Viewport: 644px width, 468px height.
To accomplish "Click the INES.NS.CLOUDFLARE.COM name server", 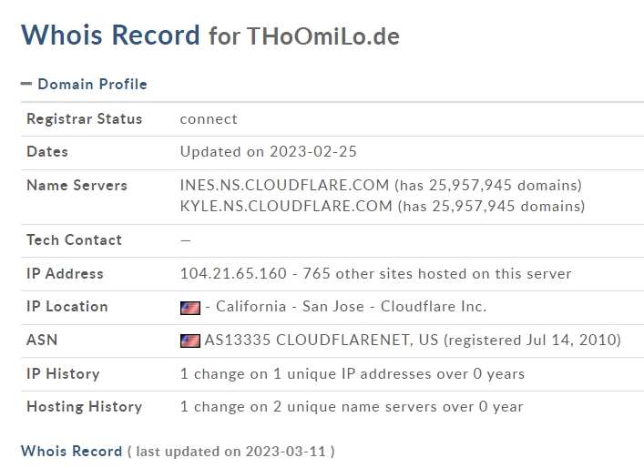I will 285,185.
